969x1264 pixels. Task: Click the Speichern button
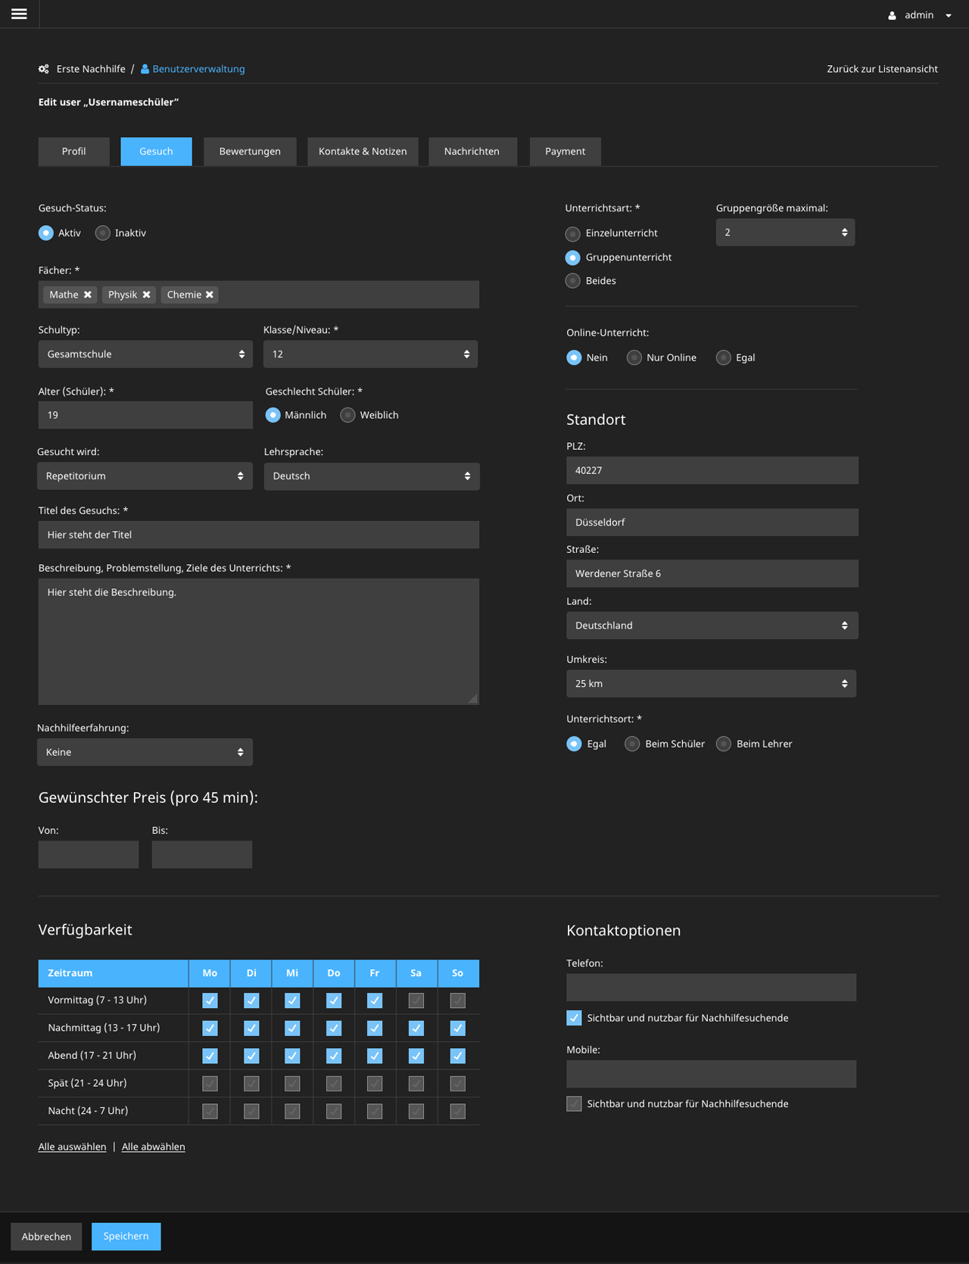point(126,1236)
